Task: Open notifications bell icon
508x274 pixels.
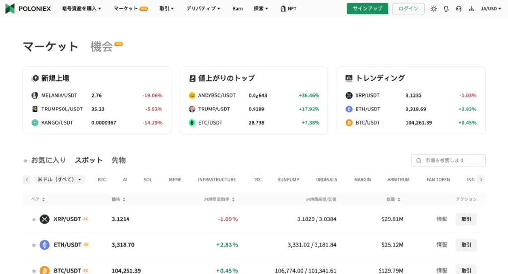Action: click(x=446, y=9)
